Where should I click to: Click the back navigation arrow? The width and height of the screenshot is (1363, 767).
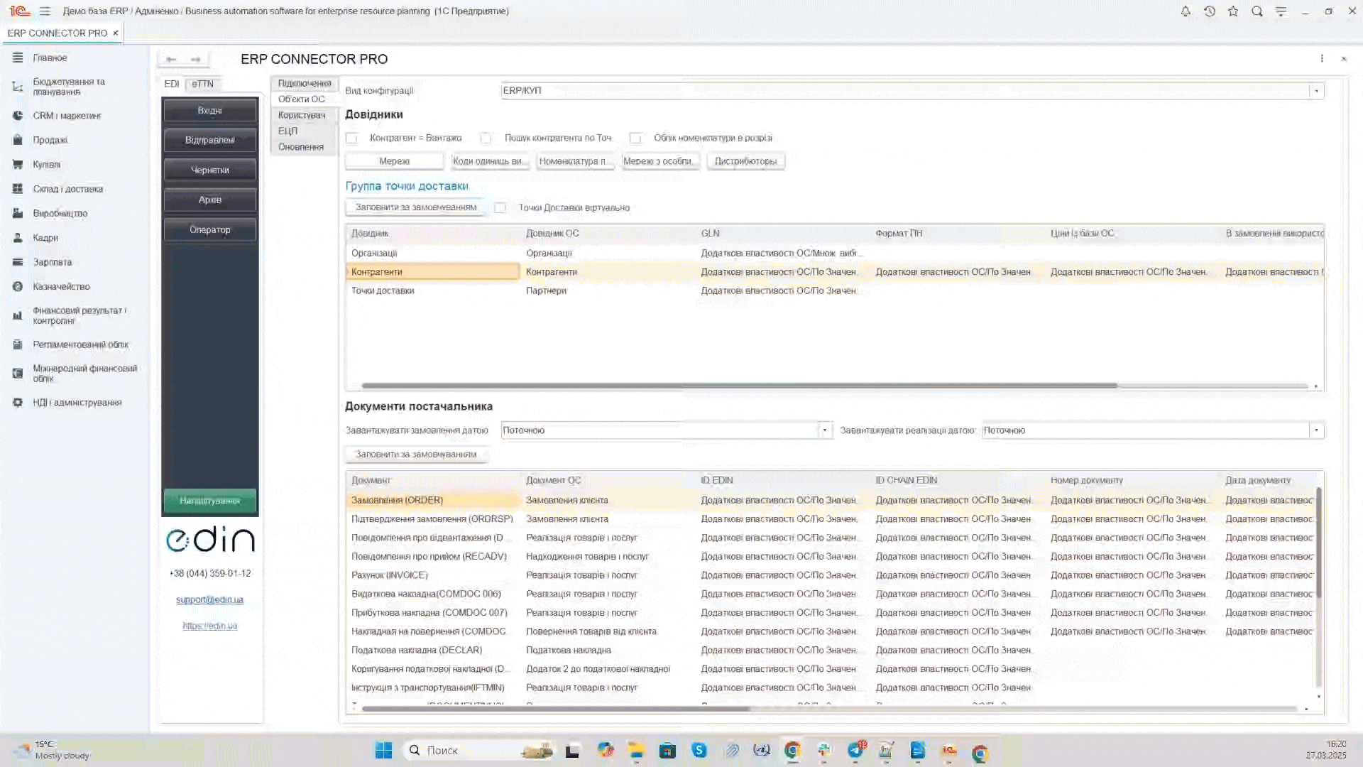(x=171, y=60)
